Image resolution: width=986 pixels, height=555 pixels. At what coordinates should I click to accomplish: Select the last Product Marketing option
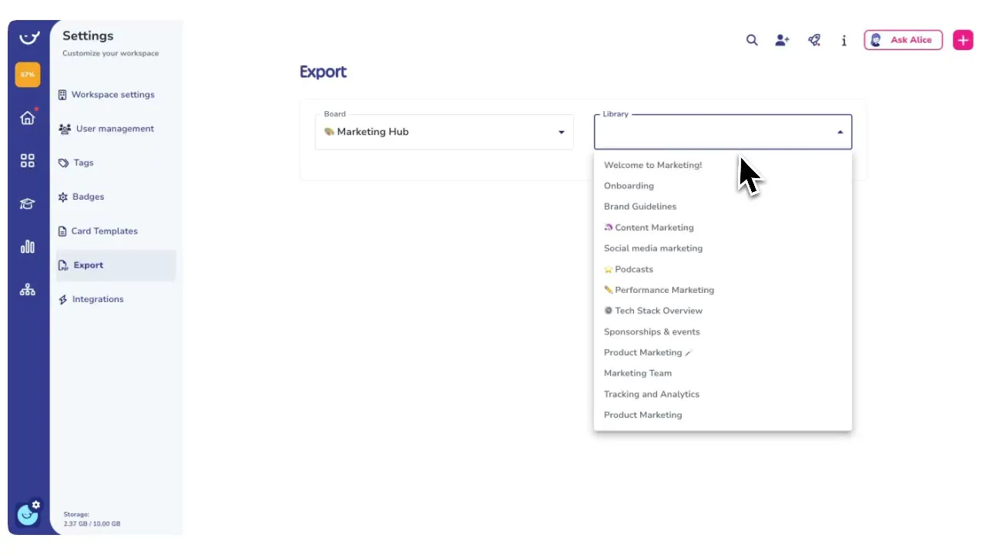[x=723, y=415]
